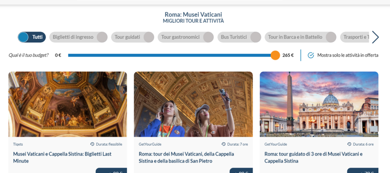Enable the Trasporti filter toggle
390x173 pixels.
click(x=354, y=37)
